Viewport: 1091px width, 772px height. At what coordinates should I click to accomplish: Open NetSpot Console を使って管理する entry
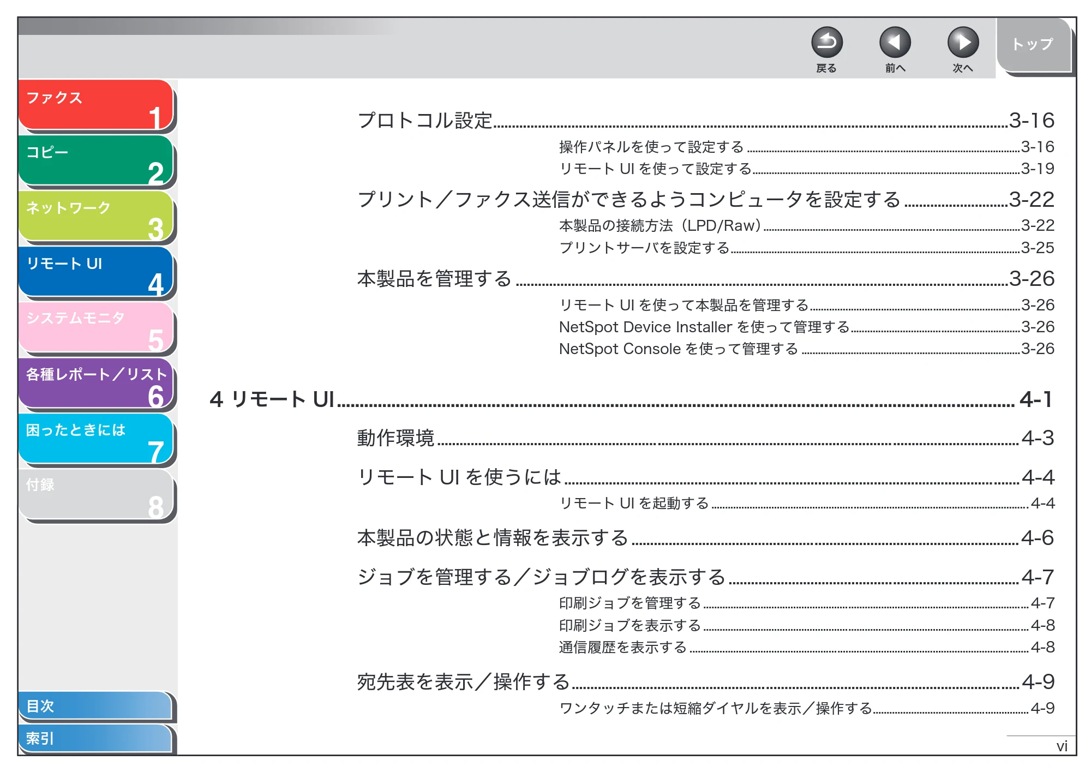[807, 349]
